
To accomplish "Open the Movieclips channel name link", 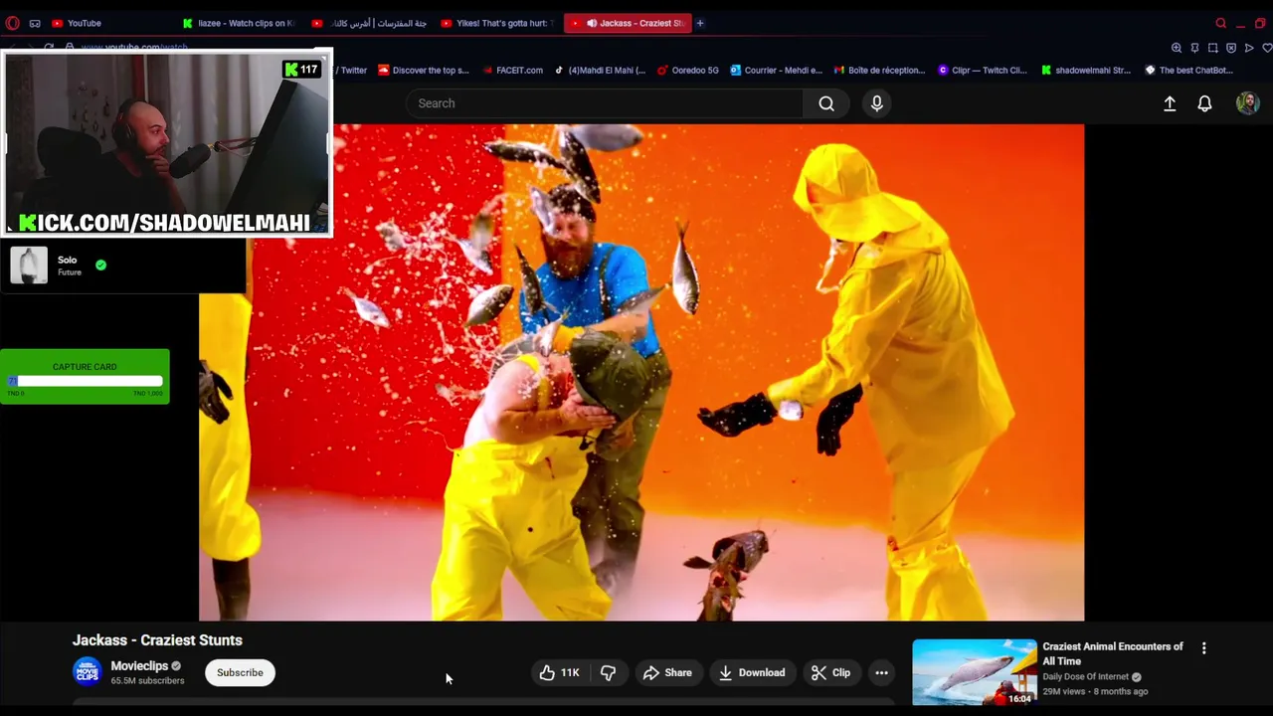I will coord(139,666).
